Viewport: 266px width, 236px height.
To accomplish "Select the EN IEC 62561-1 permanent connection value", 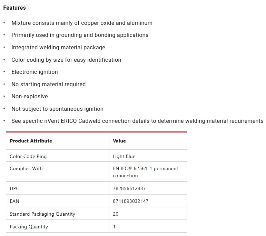I will [x=145, y=172].
